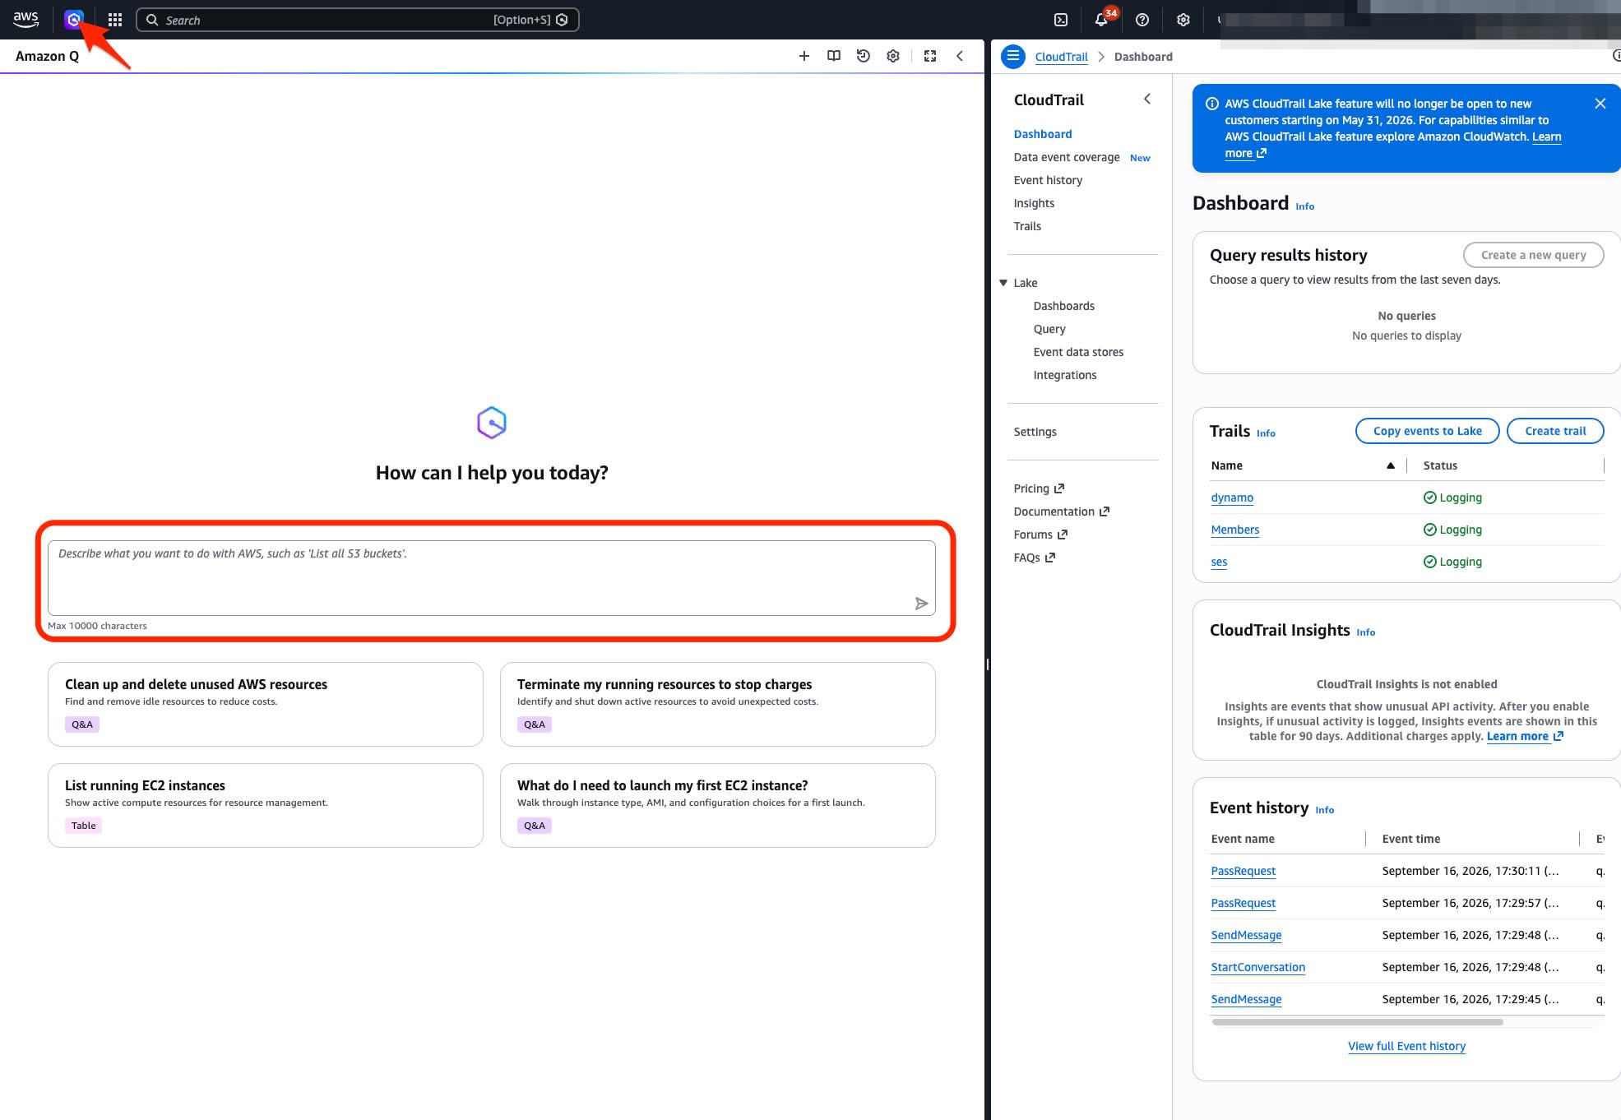Dismiss the CloudTrail Lake info banner
This screenshot has height=1120, width=1621.
point(1600,104)
